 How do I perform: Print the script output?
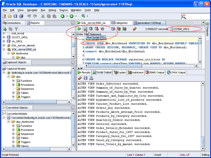point(91,78)
